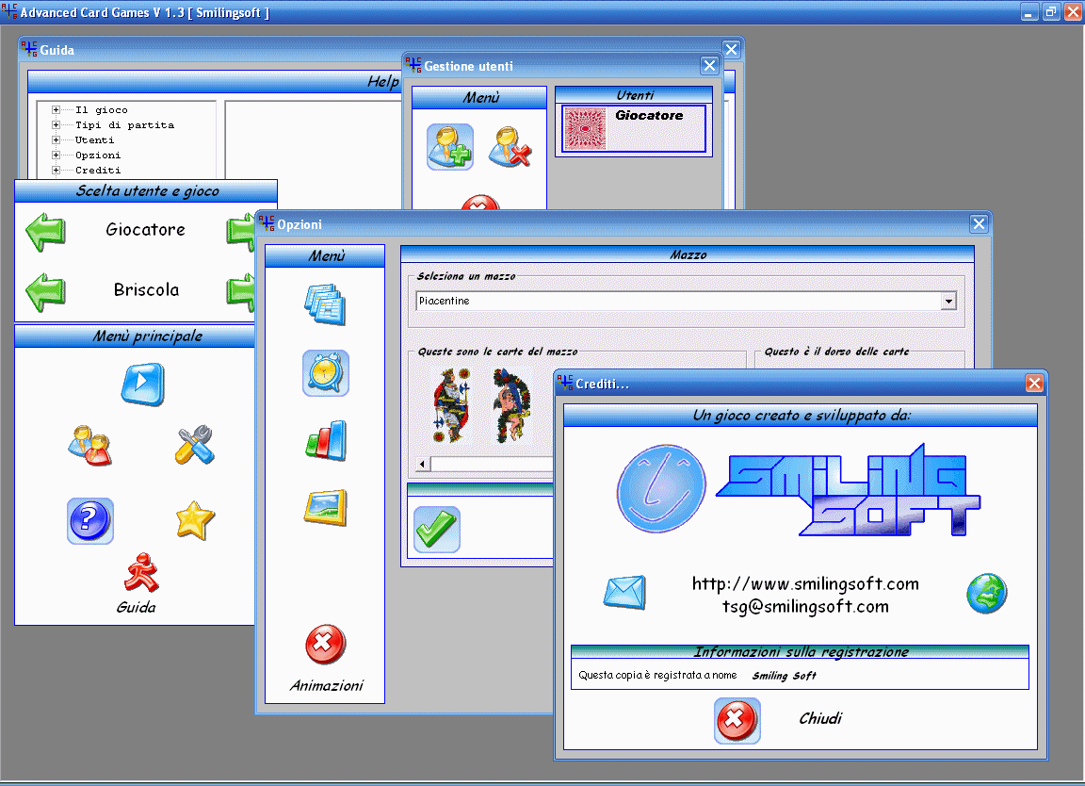Click the red X icon above Animazioni

325,644
